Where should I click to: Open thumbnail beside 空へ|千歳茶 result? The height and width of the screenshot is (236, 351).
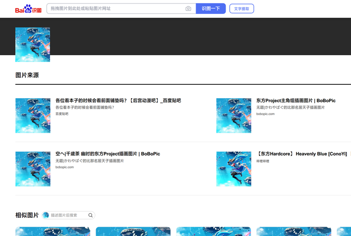33,169
